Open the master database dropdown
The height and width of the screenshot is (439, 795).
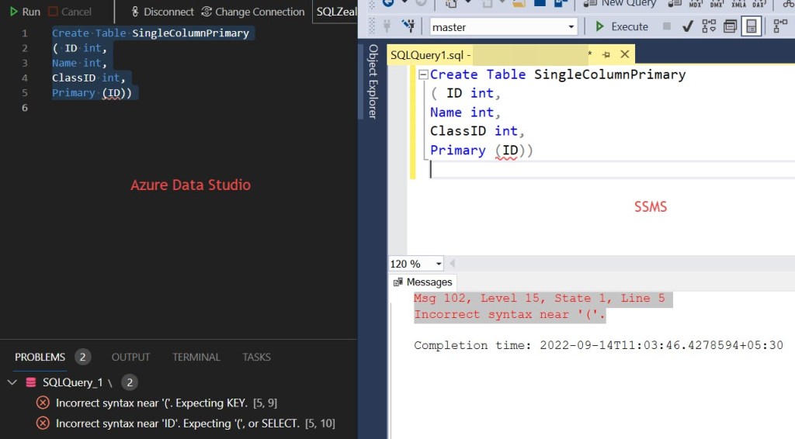coord(571,27)
